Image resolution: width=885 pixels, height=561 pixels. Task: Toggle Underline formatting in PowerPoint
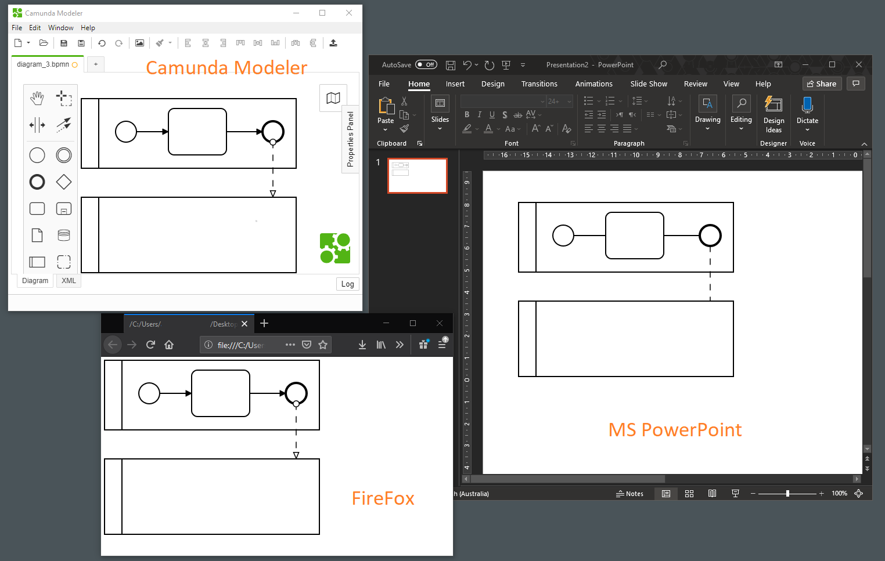(x=492, y=115)
